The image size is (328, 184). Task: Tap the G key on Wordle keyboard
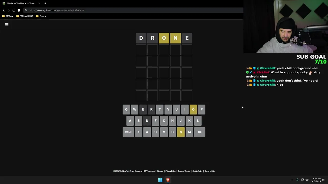[x=164, y=121]
